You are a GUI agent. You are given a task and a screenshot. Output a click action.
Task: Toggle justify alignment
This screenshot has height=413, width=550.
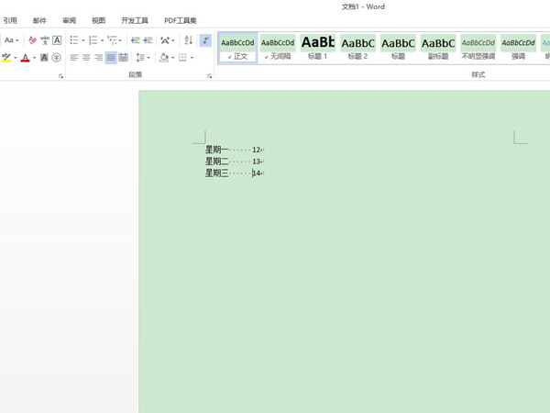click(110, 58)
